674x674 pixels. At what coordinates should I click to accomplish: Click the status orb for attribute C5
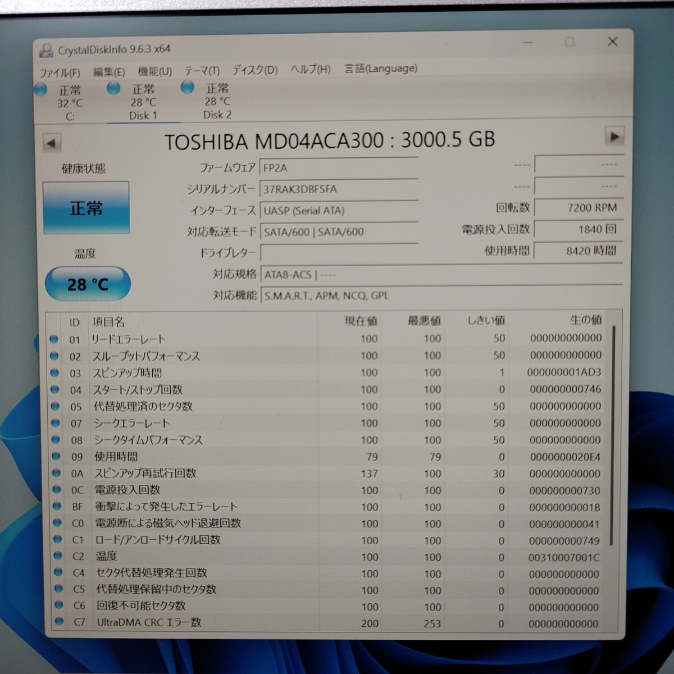tap(58, 589)
